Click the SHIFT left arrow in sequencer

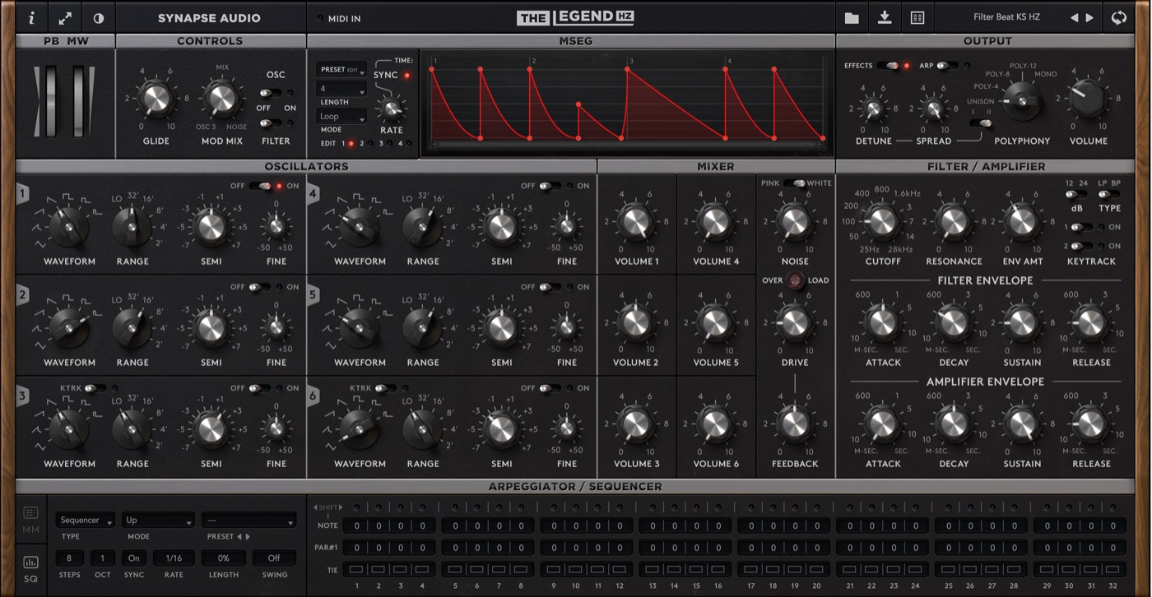point(314,507)
